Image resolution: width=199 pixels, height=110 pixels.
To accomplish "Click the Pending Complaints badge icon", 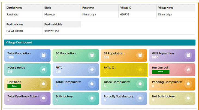I will pyautogui.click(x=188, y=84).
